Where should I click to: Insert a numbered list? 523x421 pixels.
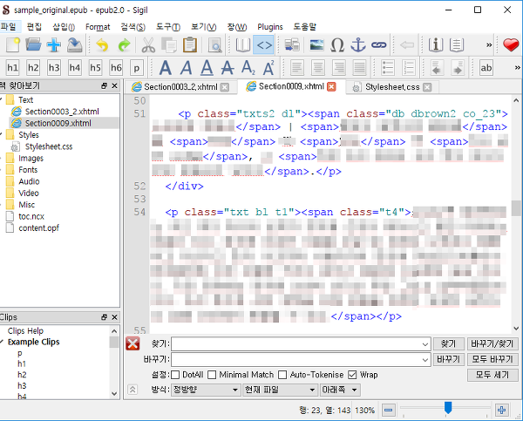click(x=409, y=68)
